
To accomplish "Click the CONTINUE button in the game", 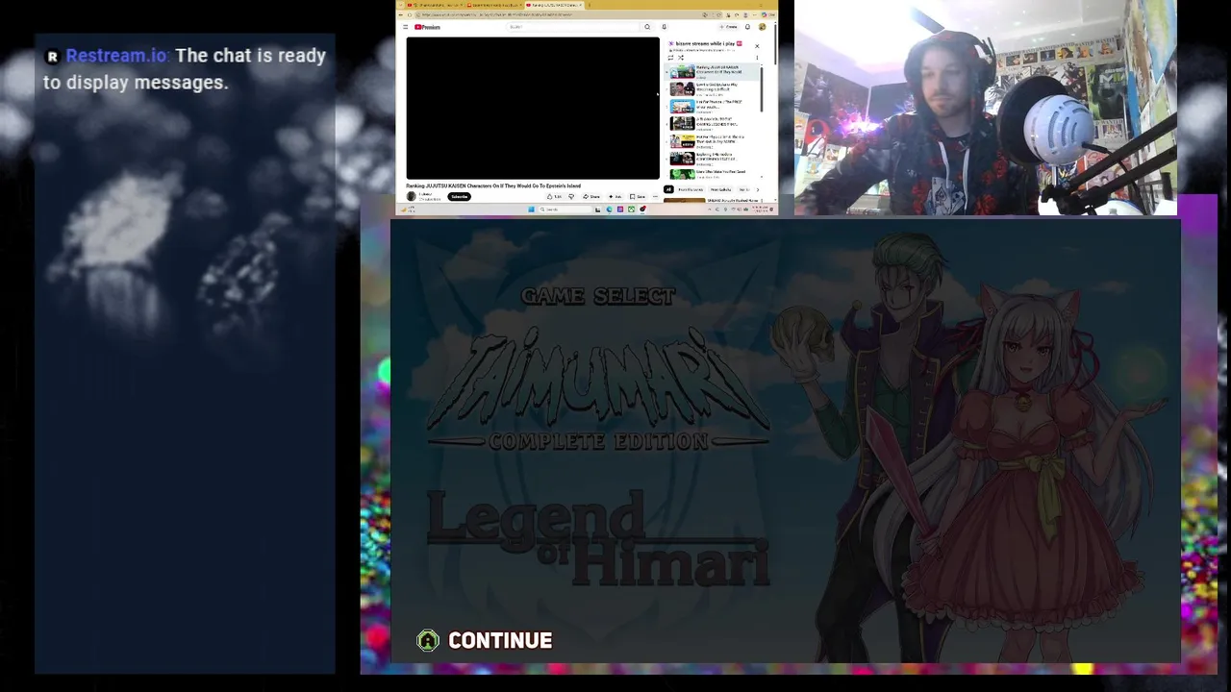I will point(485,641).
